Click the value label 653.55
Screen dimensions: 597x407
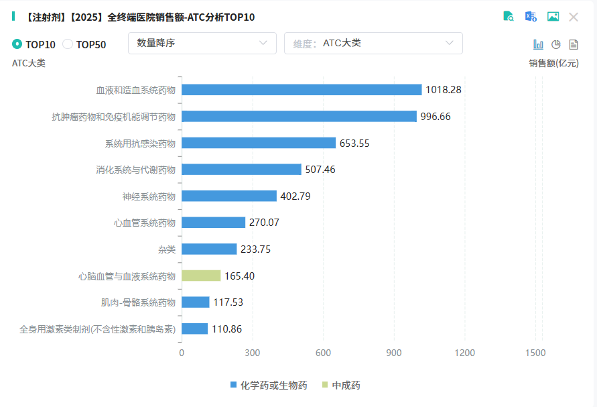coord(354,143)
